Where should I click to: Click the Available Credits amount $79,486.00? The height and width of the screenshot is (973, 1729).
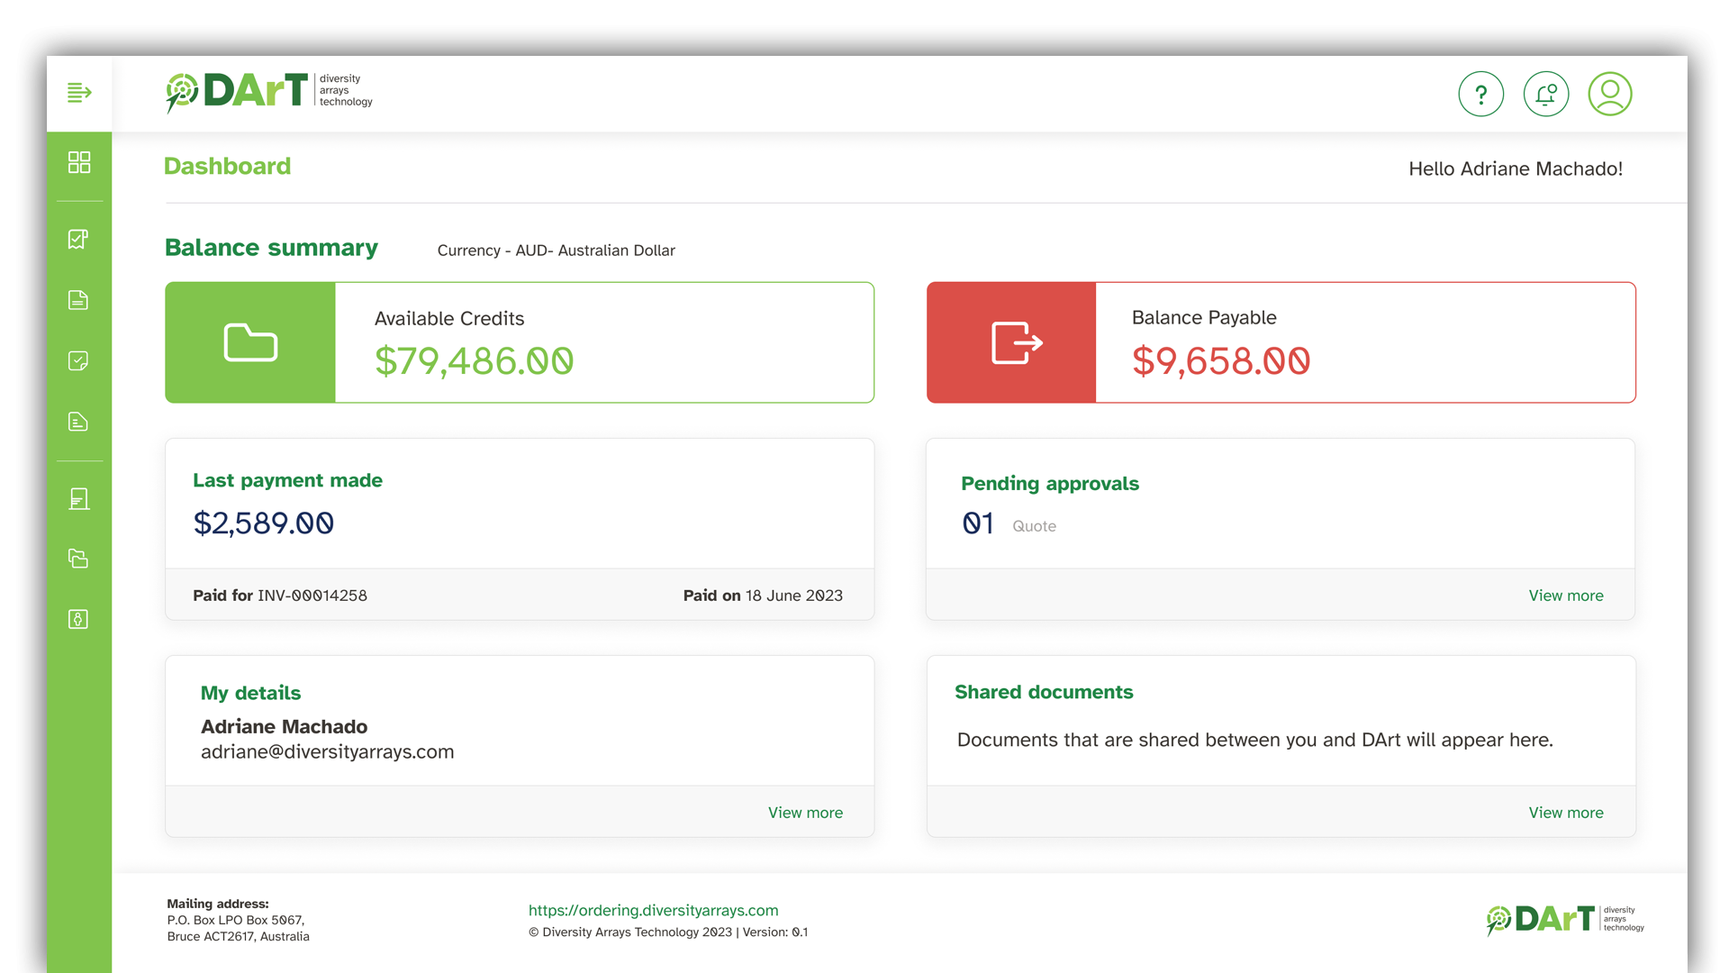click(x=474, y=361)
